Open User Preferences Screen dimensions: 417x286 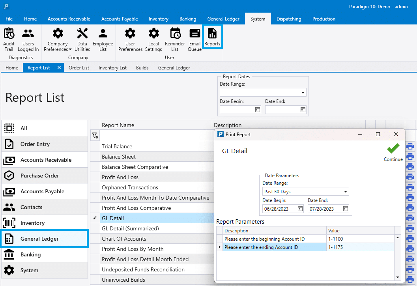coord(130,39)
